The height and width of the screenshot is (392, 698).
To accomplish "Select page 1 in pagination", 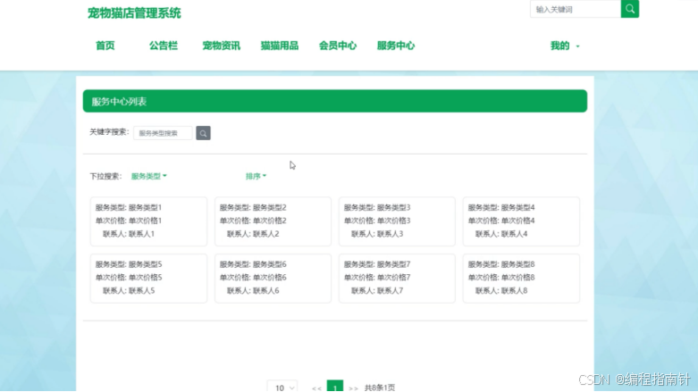I will click(x=335, y=387).
